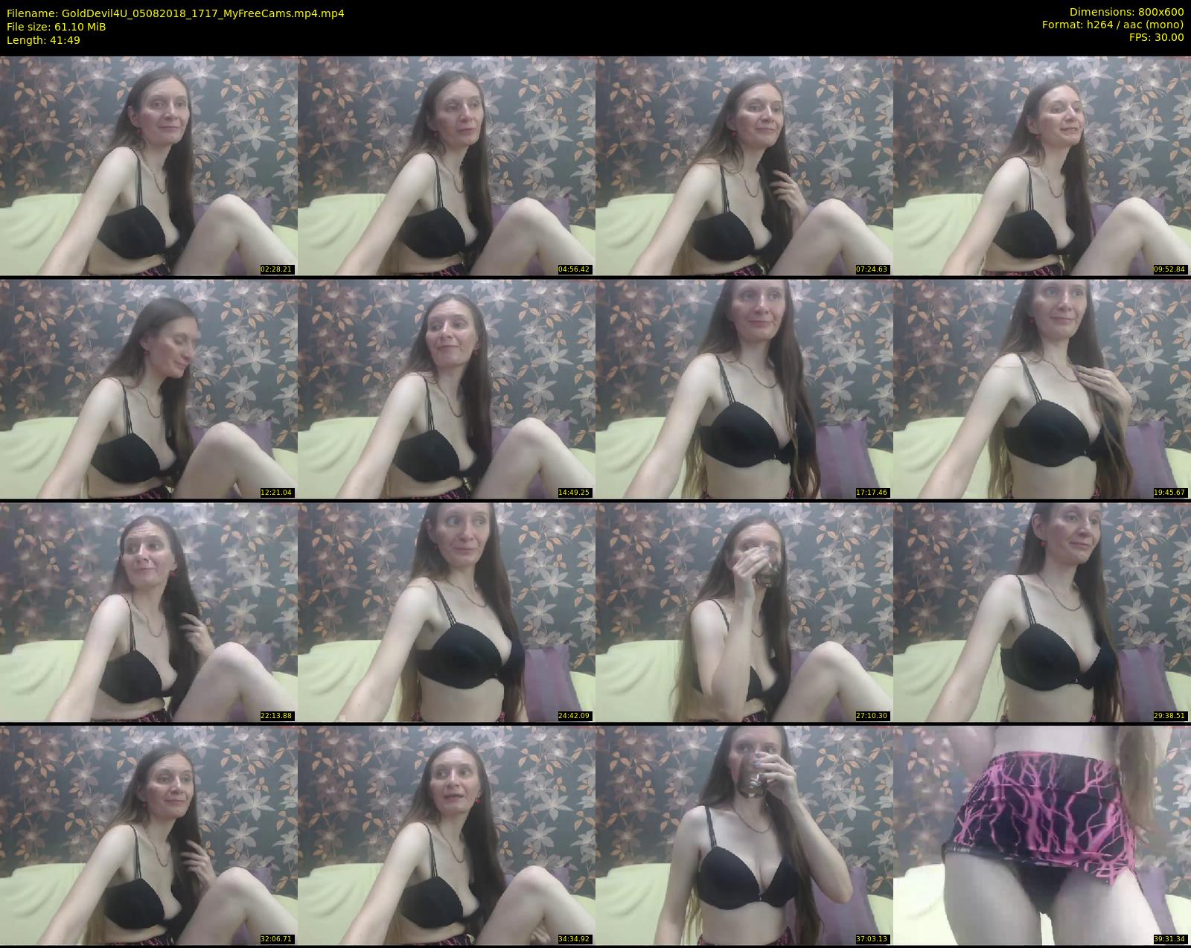This screenshot has width=1191, height=948.
Task: Click the frame marked 19:45.67
Action: click(x=1042, y=388)
